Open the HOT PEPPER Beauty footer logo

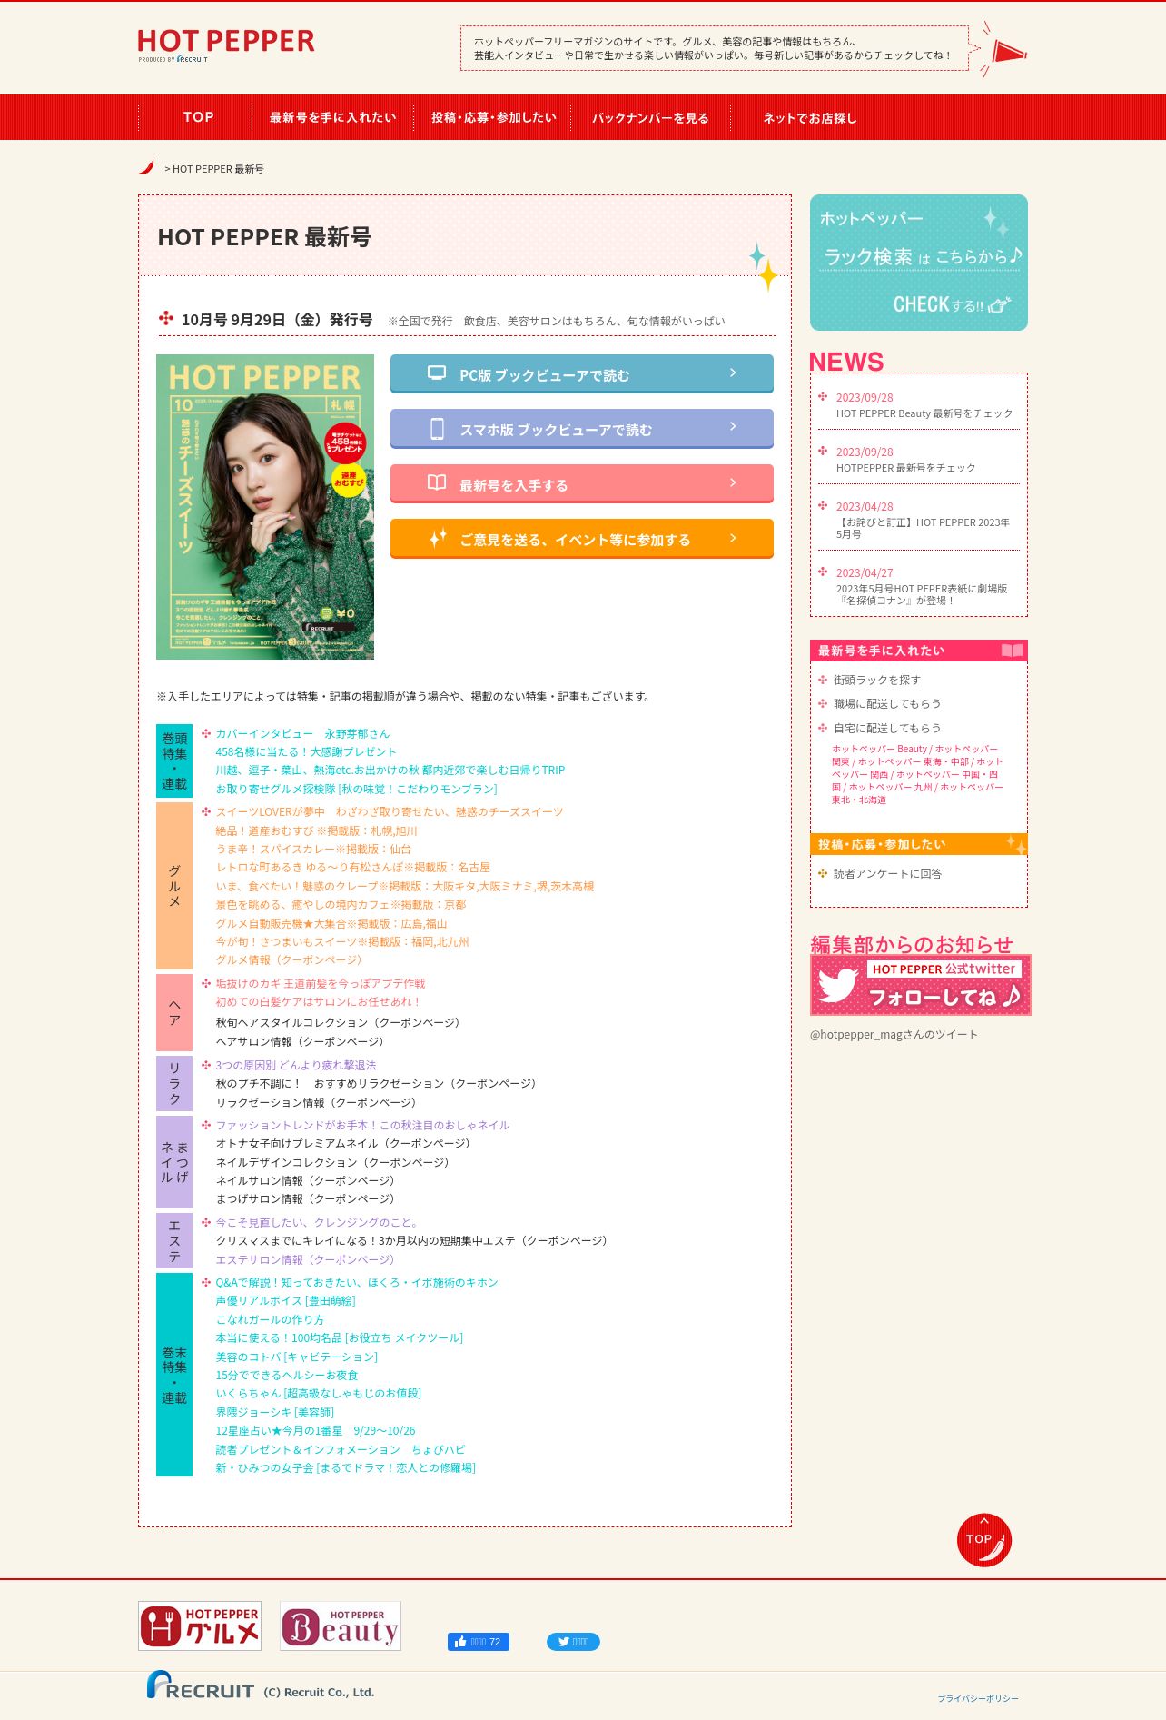(x=341, y=1626)
